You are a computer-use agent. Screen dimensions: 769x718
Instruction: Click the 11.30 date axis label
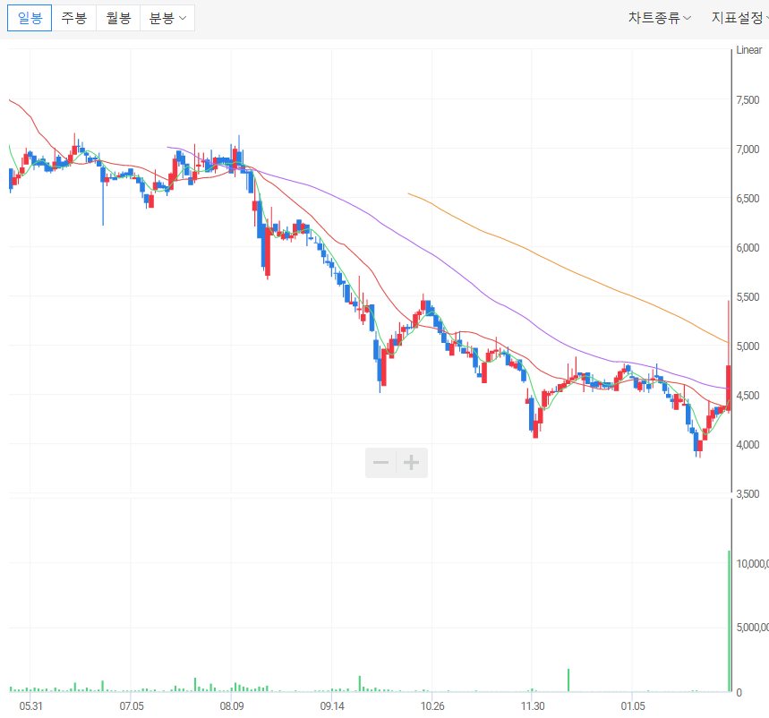click(x=533, y=706)
